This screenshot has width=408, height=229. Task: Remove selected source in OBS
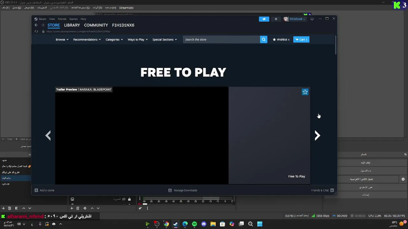(x=78, y=208)
